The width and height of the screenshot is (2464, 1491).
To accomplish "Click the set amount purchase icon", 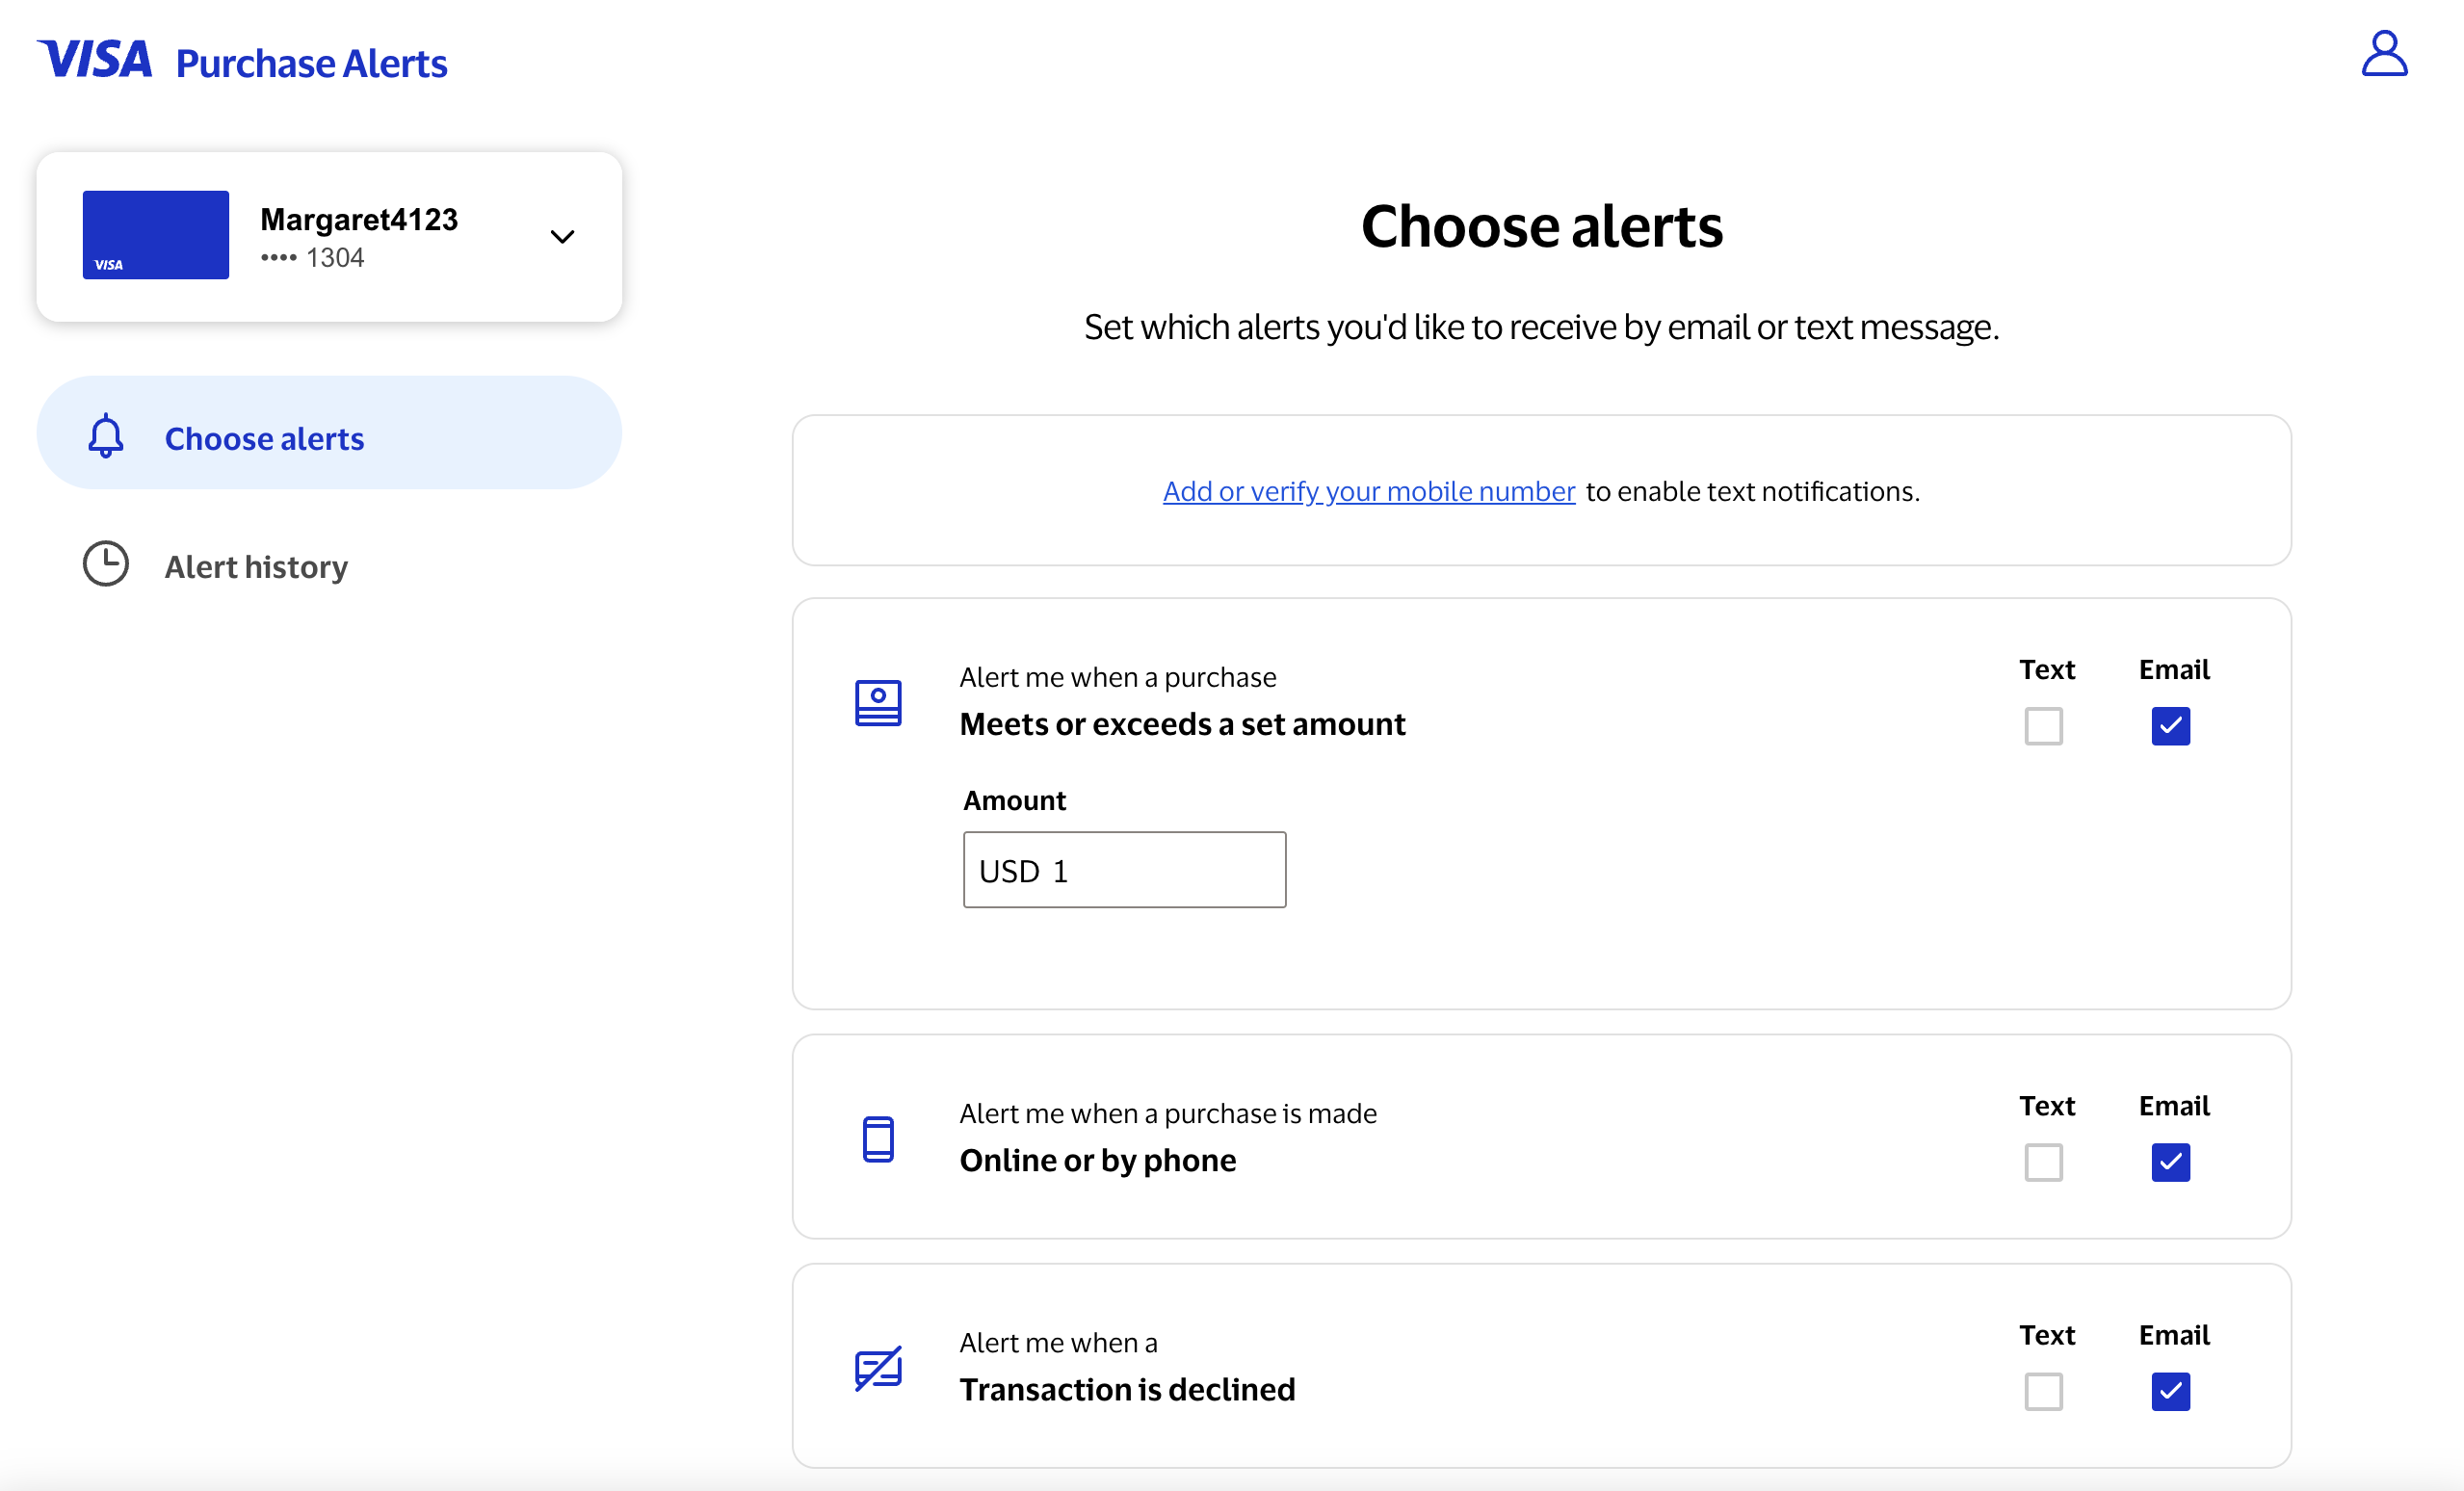I will [x=878, y=703].
